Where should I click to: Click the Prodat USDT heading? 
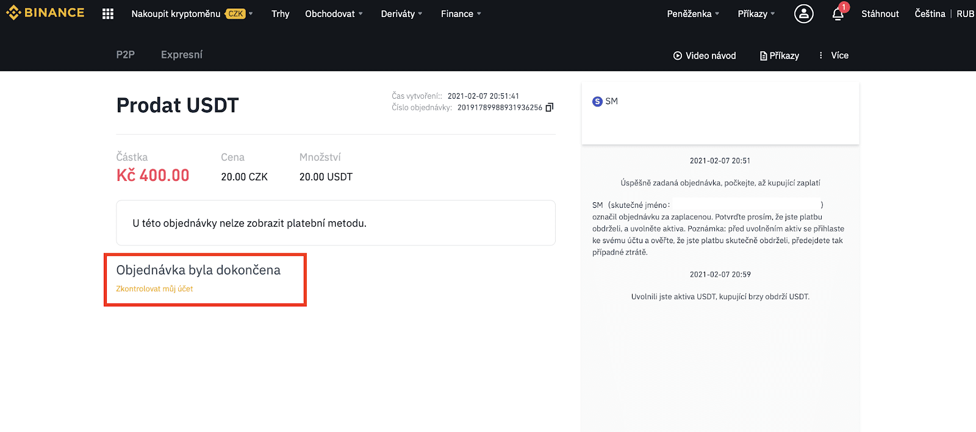[178, 105]
